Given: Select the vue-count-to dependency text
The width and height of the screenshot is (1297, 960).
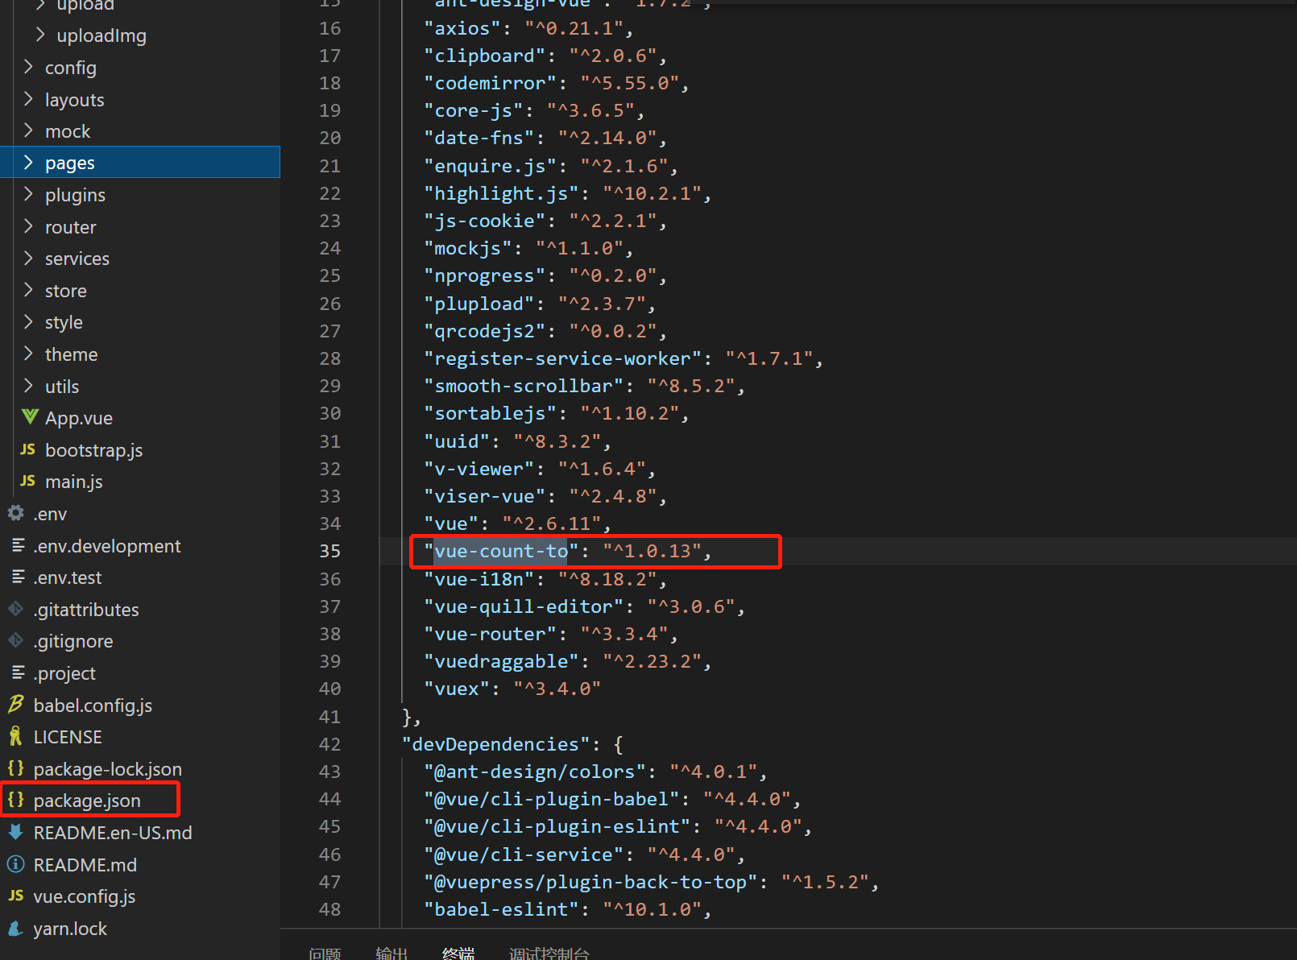Looking at the screenshot, I should [x=499, y=551].
